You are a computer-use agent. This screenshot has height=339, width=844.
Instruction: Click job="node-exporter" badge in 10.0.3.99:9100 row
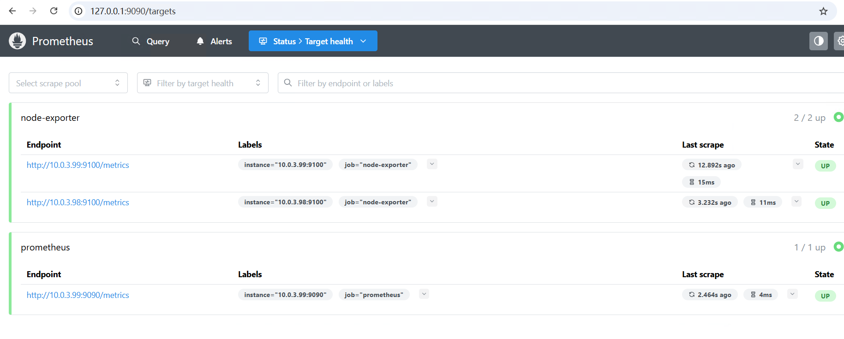point(378,165)
